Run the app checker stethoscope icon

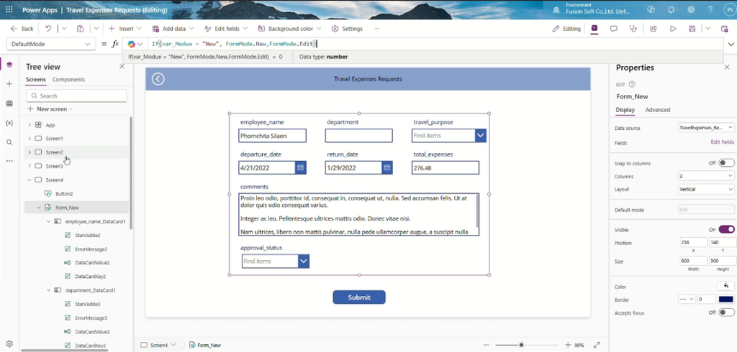coord(633,29)
